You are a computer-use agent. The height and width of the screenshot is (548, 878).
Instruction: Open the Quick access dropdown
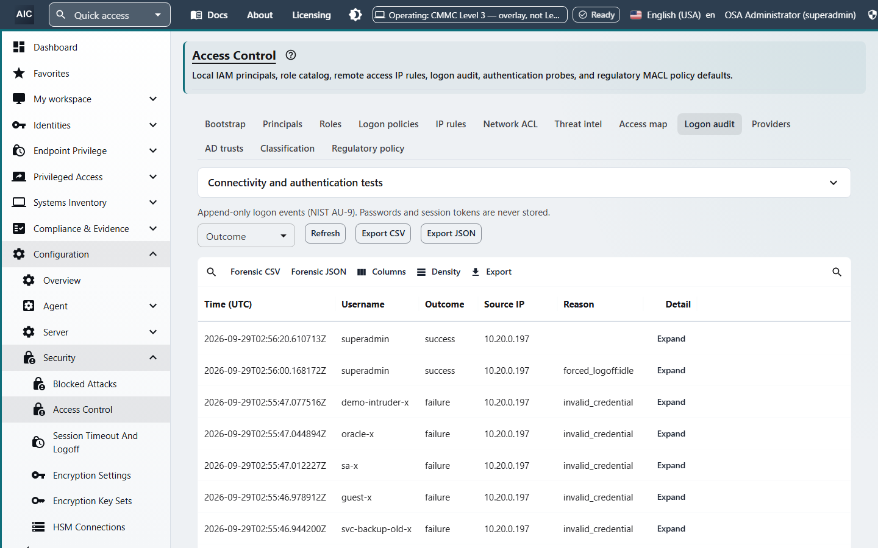point(110,15)
